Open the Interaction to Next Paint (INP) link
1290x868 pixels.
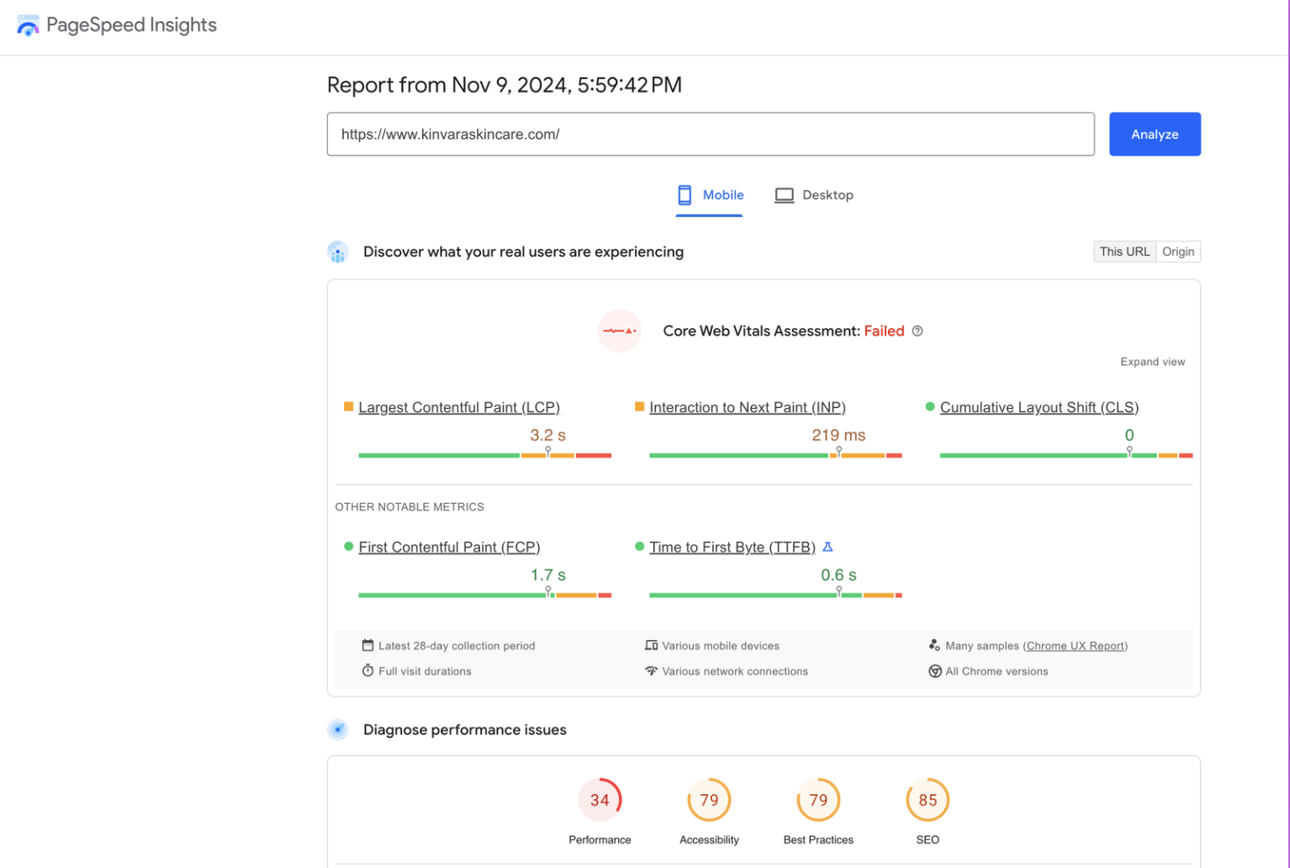(748, 407)
